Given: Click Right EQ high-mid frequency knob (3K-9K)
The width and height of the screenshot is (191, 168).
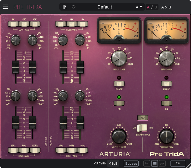Looking at the screenshot, I should 63,40.
